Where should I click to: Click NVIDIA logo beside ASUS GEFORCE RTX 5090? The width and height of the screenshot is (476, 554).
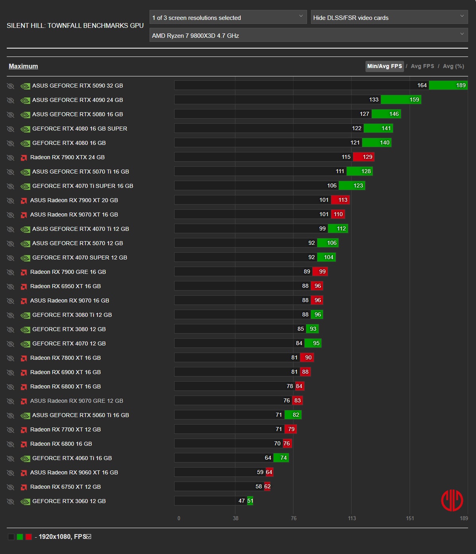25,86
